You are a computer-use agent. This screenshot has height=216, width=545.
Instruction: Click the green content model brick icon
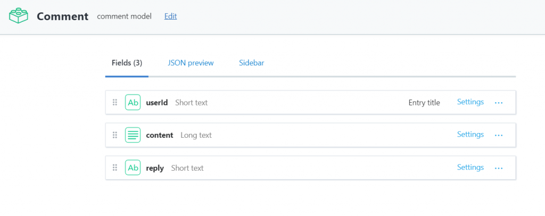pos(19,16)
